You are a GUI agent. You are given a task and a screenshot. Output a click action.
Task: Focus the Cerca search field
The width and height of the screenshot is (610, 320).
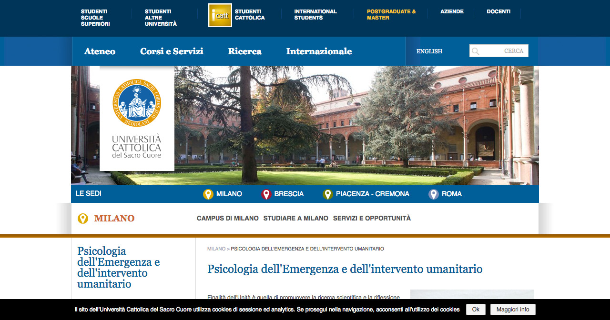499,51
